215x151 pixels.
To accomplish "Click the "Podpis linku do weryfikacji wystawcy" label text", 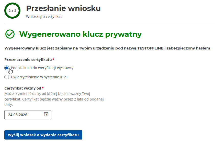I will pos(42,68).
